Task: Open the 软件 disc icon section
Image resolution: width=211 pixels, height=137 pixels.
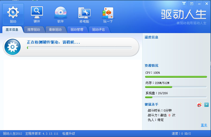Action: point(61,14)
